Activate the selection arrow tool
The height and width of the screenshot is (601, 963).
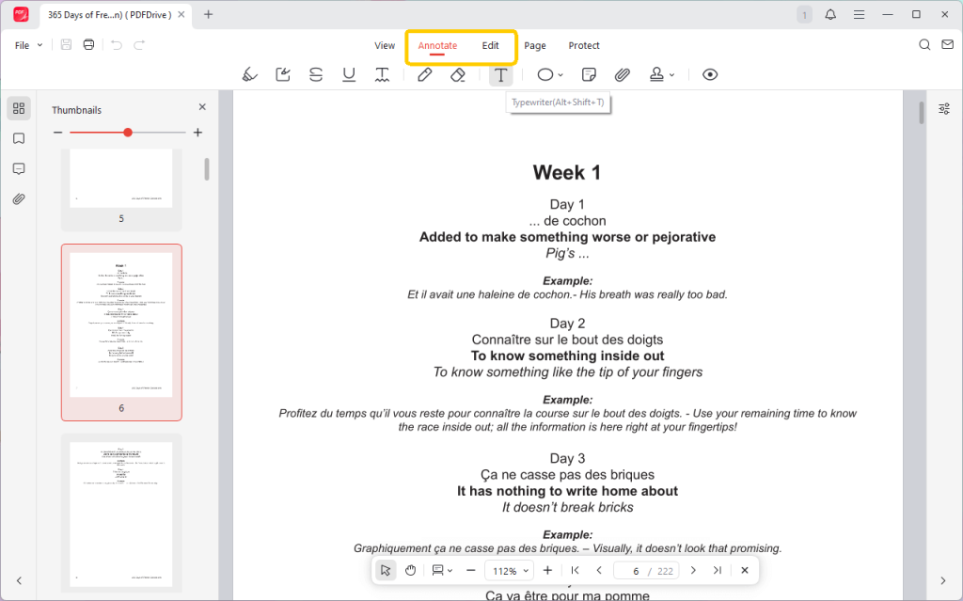tap(385, 570)
